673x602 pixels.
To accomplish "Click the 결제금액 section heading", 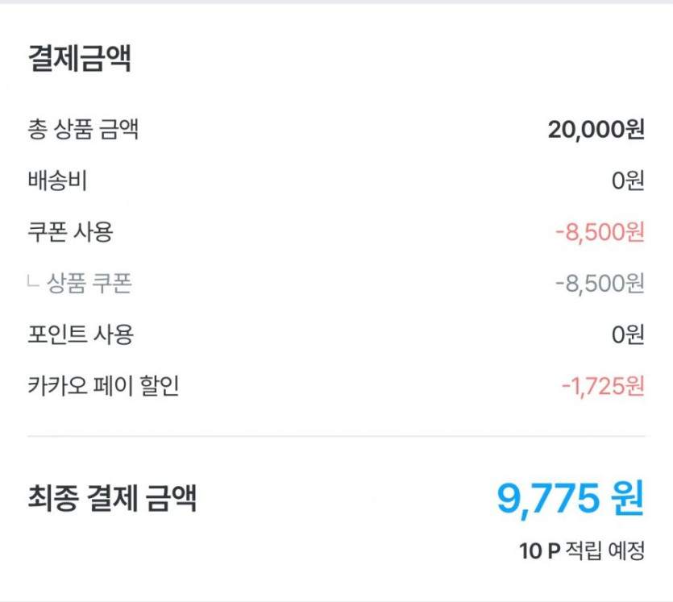I will (80, 60).
